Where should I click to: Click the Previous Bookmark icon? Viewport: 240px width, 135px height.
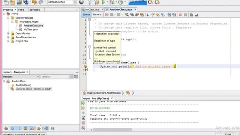tap(153, 15)
